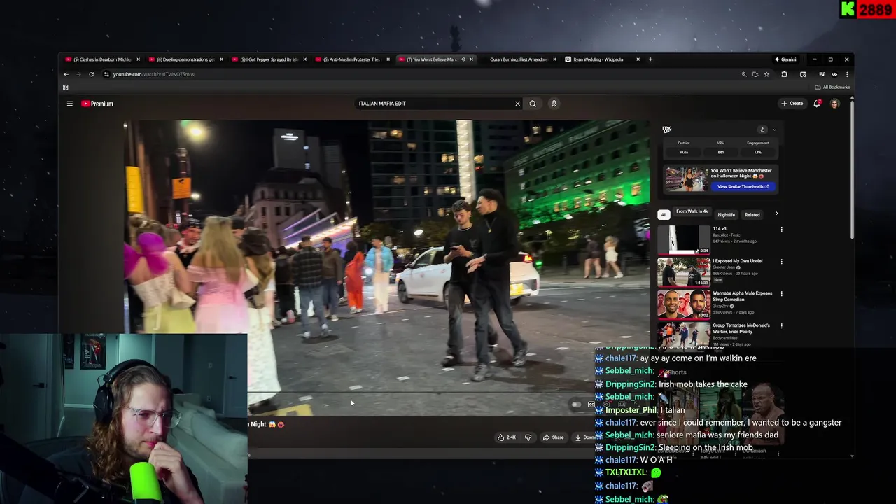Viewport: 896px width, 504px height.
Task: Click View Similar Thumbnails
Action: (743, 186)
